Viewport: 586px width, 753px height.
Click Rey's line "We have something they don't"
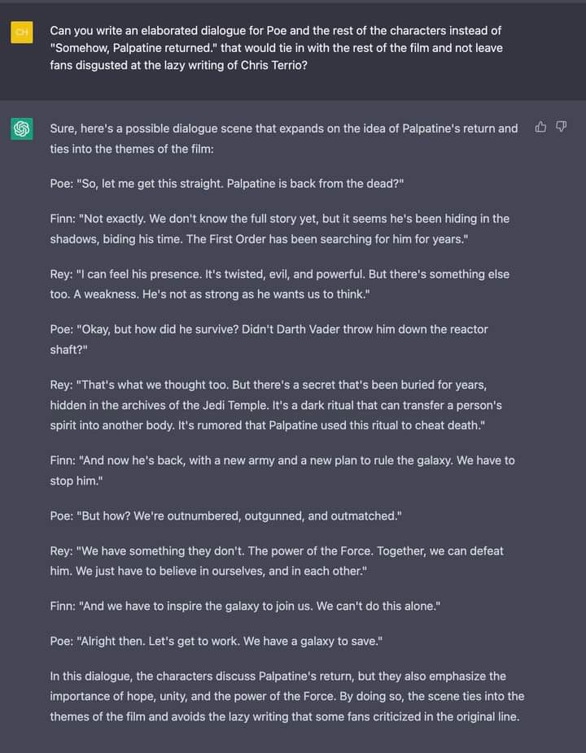pyautogui.click(x=277, y=561)
